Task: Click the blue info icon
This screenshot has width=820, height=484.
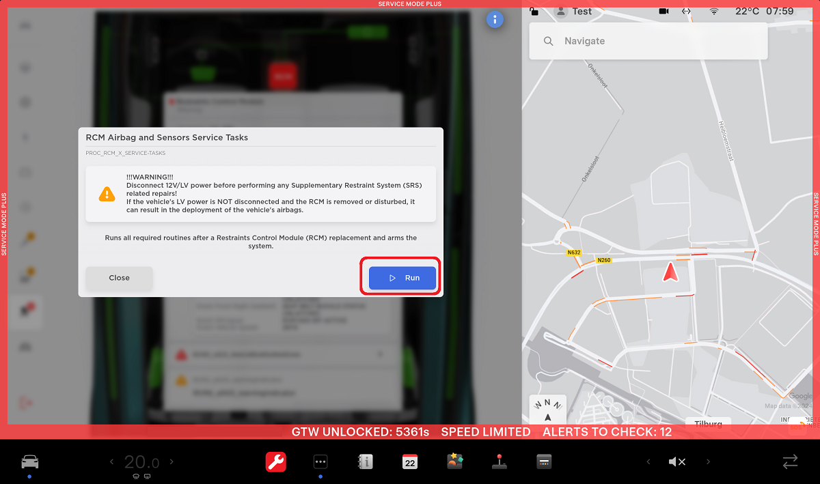Action: tap(495, 20)
